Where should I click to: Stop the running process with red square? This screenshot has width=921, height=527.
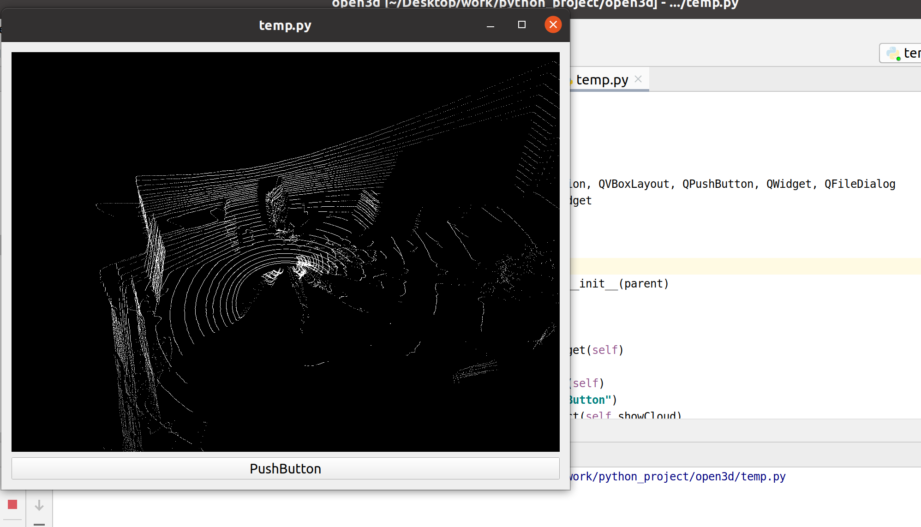[x=12, y=504]
